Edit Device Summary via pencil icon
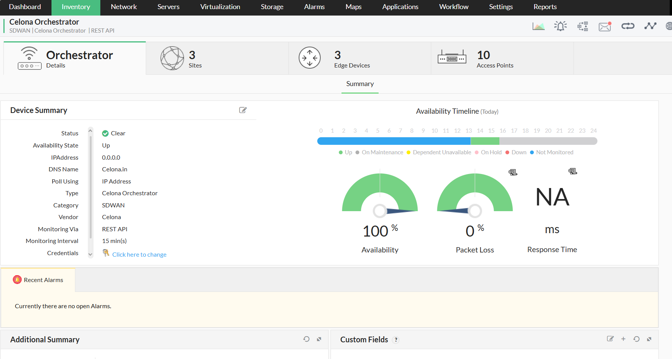The width and height of the screenshot is (672, 359). [243, 110]
